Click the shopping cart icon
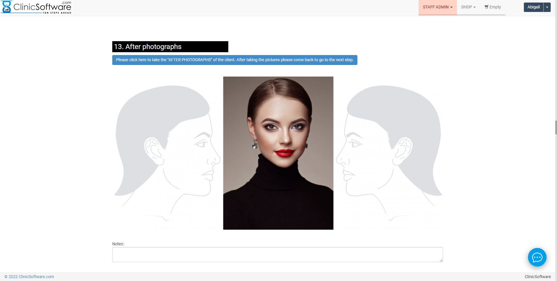 (x=486, y=7)
